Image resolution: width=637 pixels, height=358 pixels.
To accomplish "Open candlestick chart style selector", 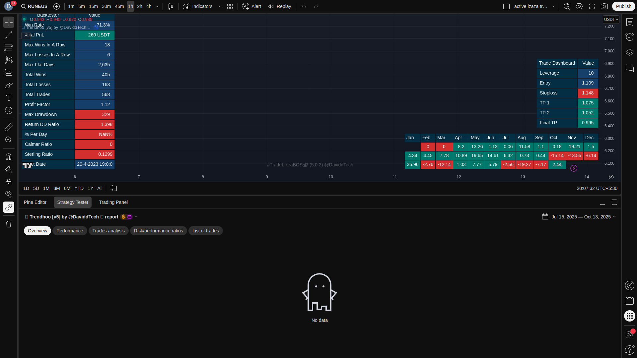I will coord(171,6).
